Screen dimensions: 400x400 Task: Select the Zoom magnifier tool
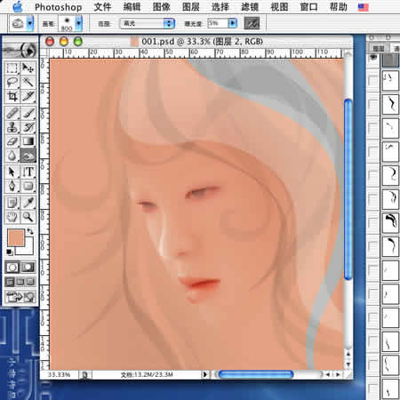pyautogui.click(x=28, y=217)
